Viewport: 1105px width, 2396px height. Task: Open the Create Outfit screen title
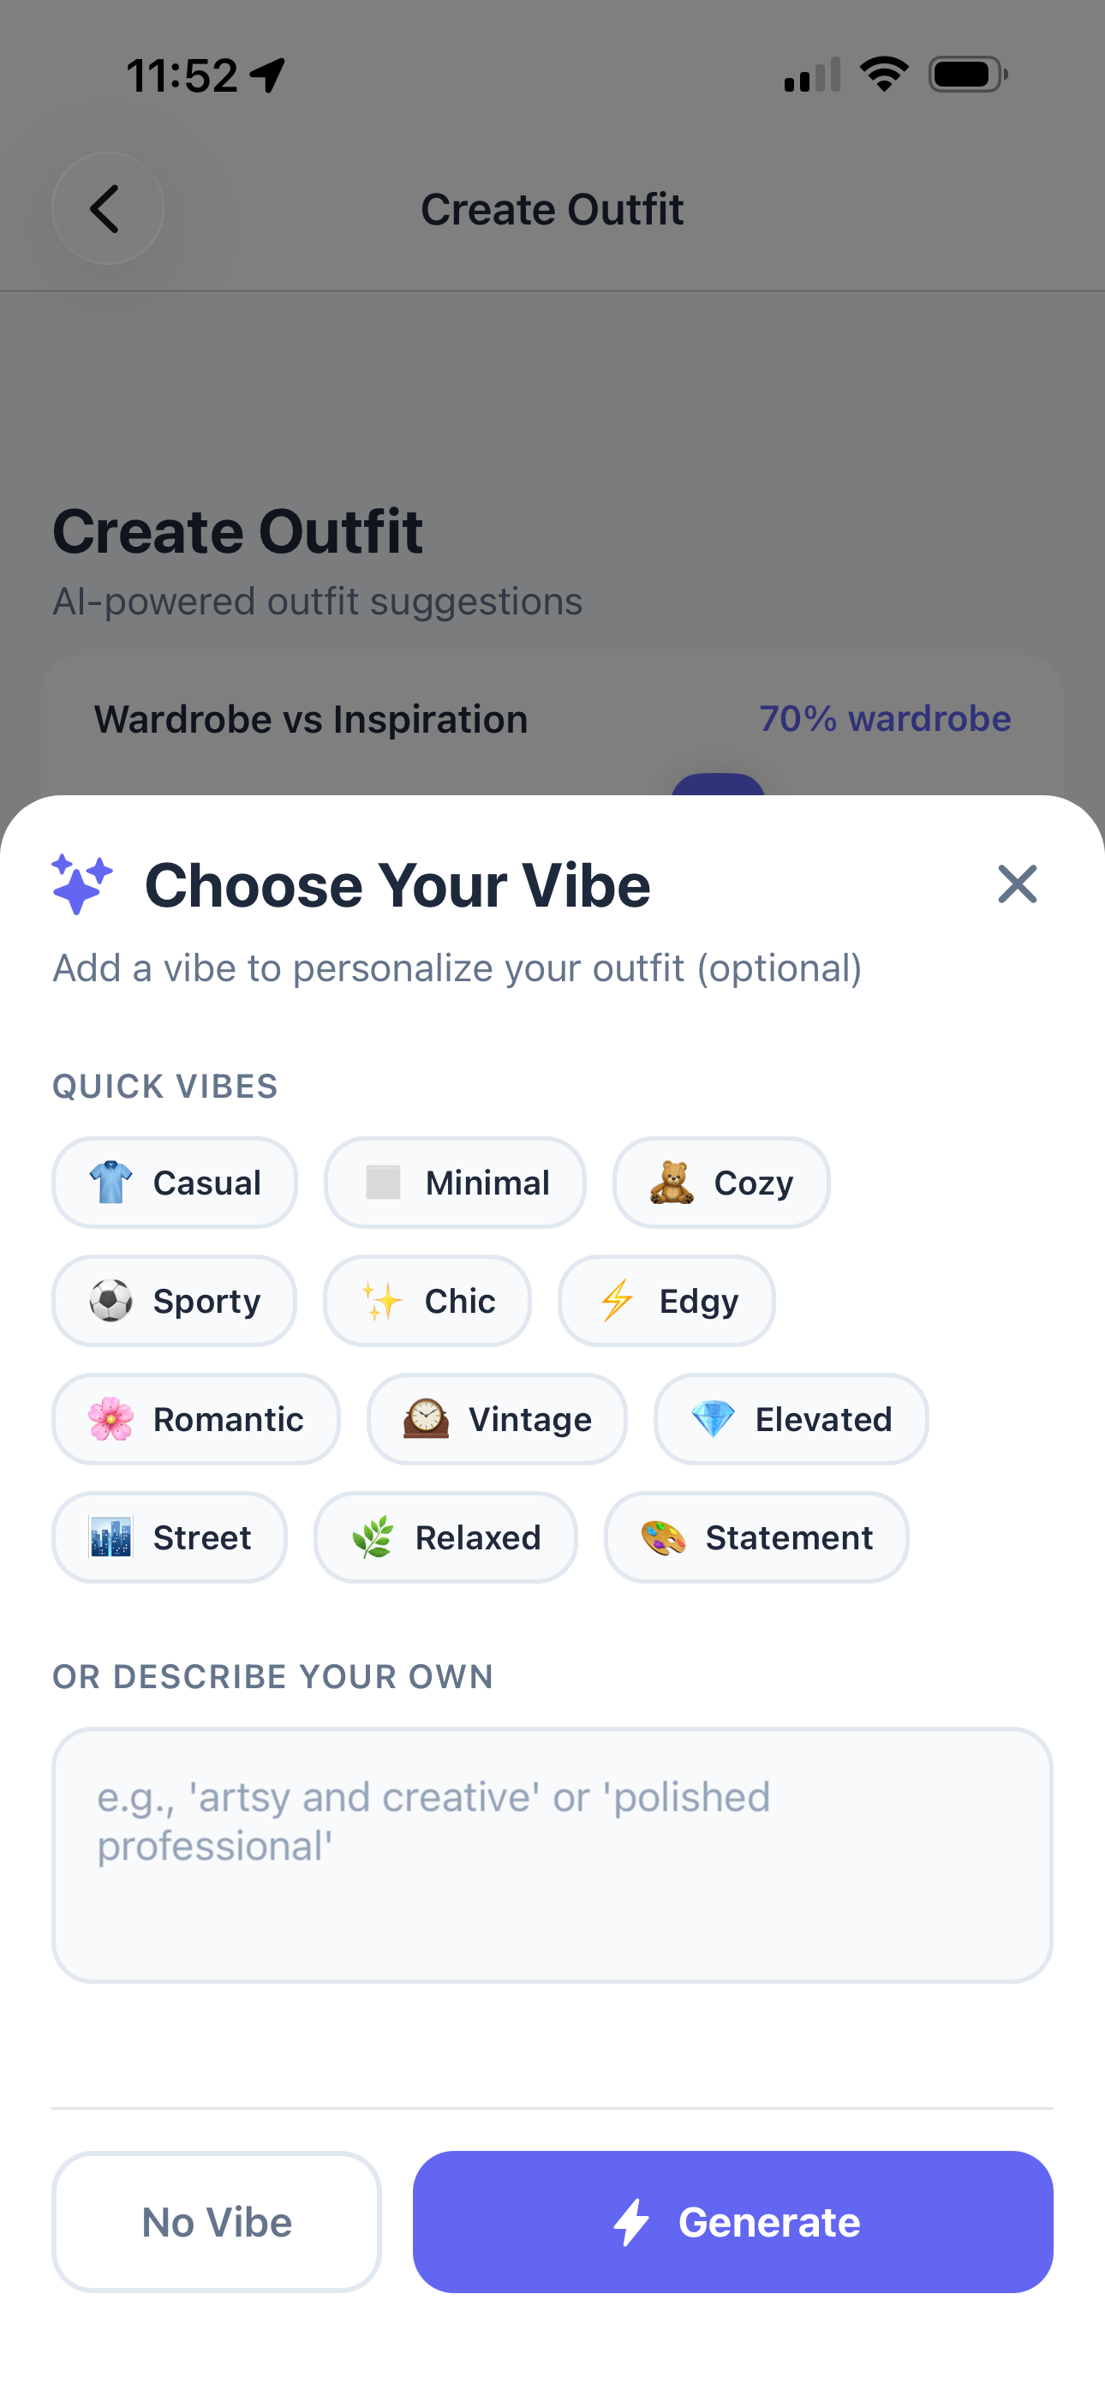(552, 208)
